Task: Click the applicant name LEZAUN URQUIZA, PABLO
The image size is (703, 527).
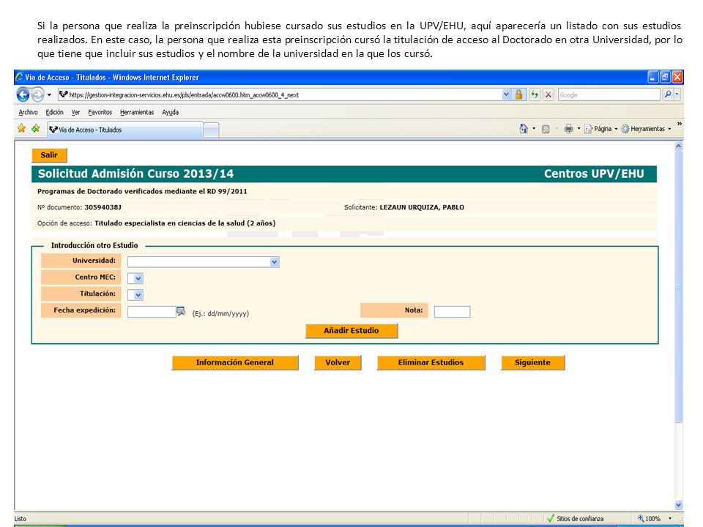Action: [422, 207]
